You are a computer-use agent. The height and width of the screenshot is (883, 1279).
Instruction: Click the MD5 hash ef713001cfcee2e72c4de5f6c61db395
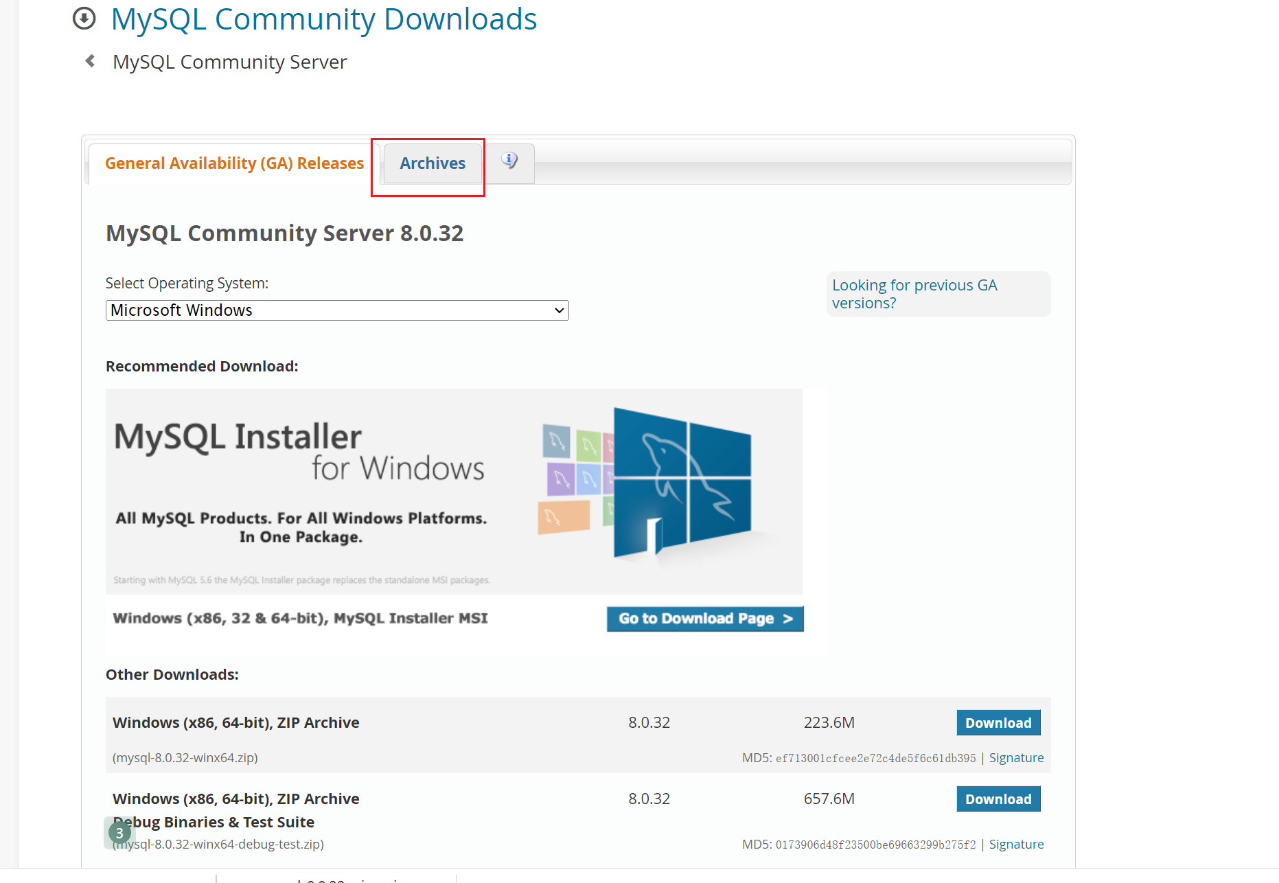875,758
